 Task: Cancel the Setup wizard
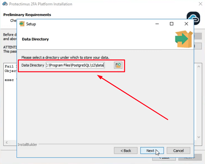(x=179, y=151)
